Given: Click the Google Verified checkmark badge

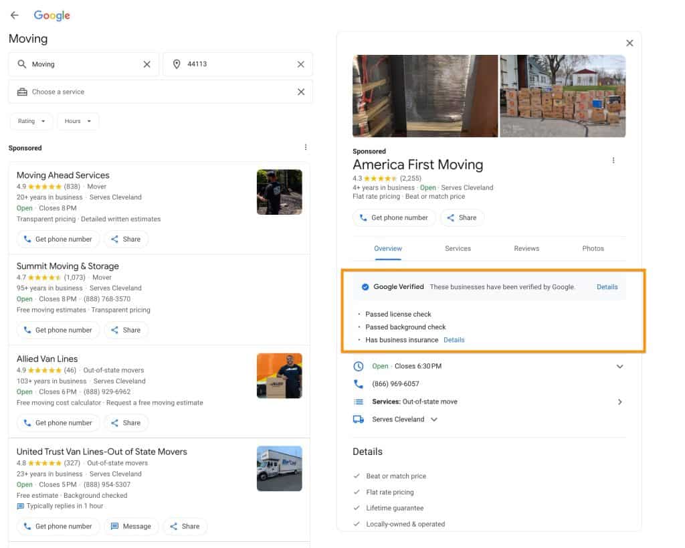Looking at the screenshot, I should point(365,287).
